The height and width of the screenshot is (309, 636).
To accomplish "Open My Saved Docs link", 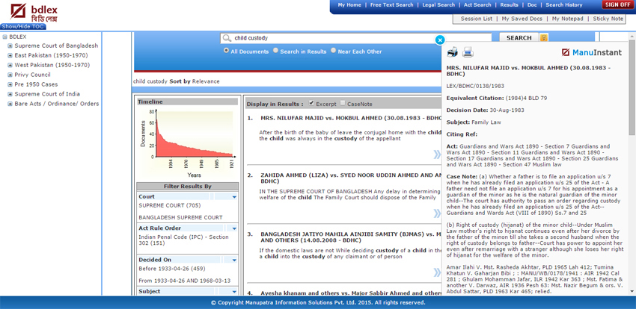I will [x=522, y=19].
